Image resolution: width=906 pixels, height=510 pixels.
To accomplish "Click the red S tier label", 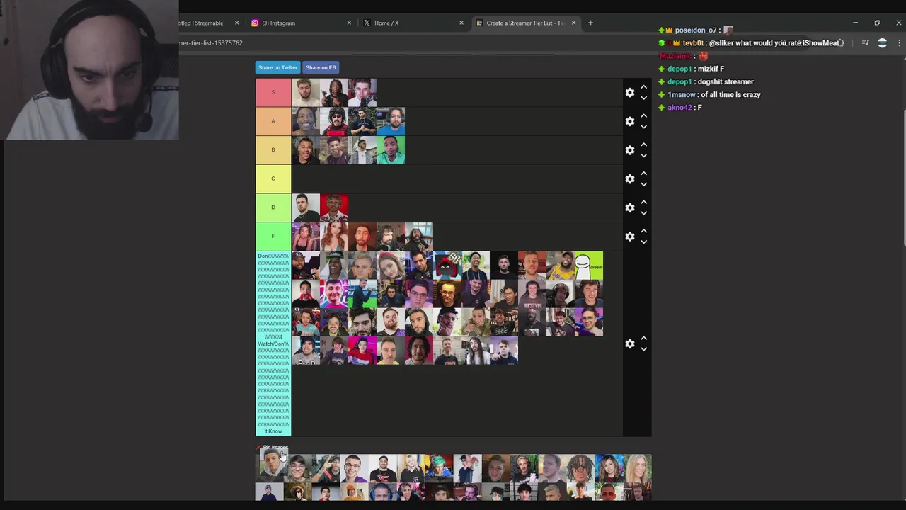I will 273,93.
